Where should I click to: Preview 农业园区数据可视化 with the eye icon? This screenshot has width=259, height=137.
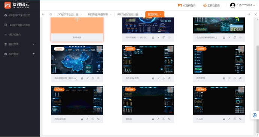coord(240,38)
